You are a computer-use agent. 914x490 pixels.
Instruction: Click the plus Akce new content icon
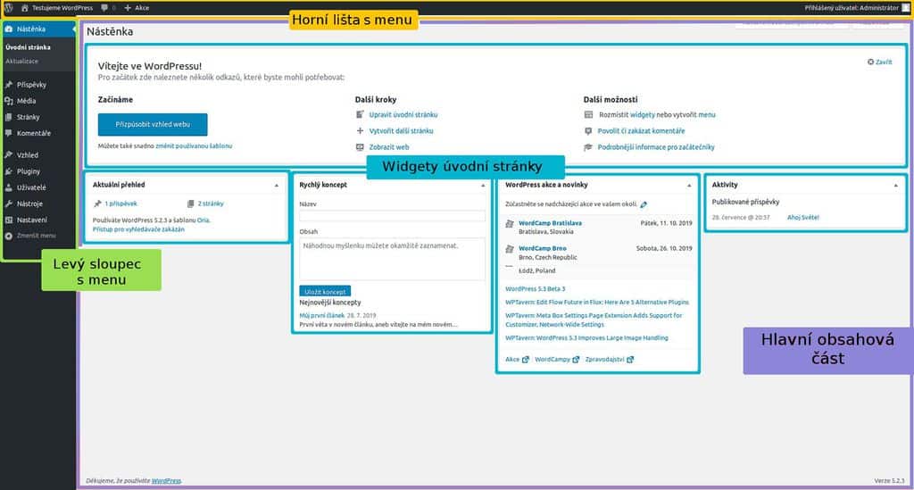click(128, 8)
